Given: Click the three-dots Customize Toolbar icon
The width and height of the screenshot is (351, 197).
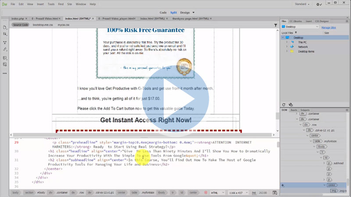Looking at the screenshot, I should (x=4, y=72).
